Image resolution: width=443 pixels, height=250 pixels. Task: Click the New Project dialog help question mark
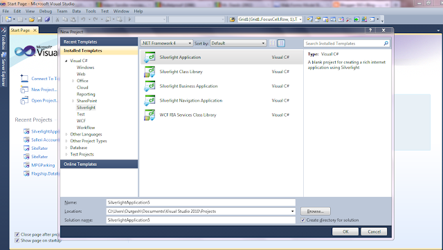pos(370,30)
